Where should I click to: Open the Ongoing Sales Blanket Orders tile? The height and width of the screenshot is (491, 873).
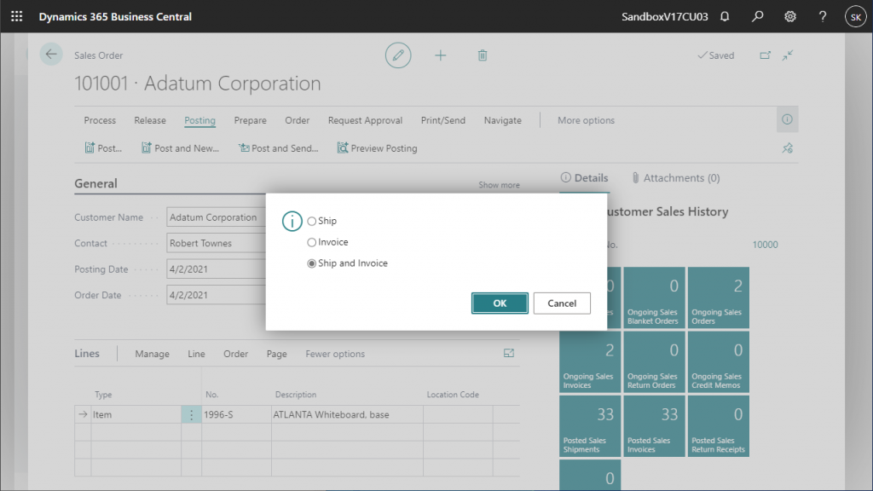(654, 297)
